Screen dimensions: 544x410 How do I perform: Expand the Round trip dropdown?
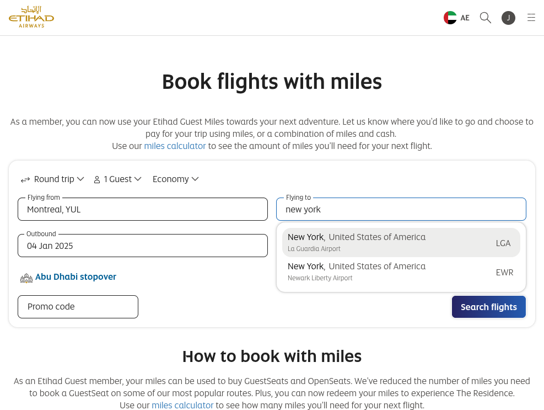pyautogui.click(x=52, y=179)
